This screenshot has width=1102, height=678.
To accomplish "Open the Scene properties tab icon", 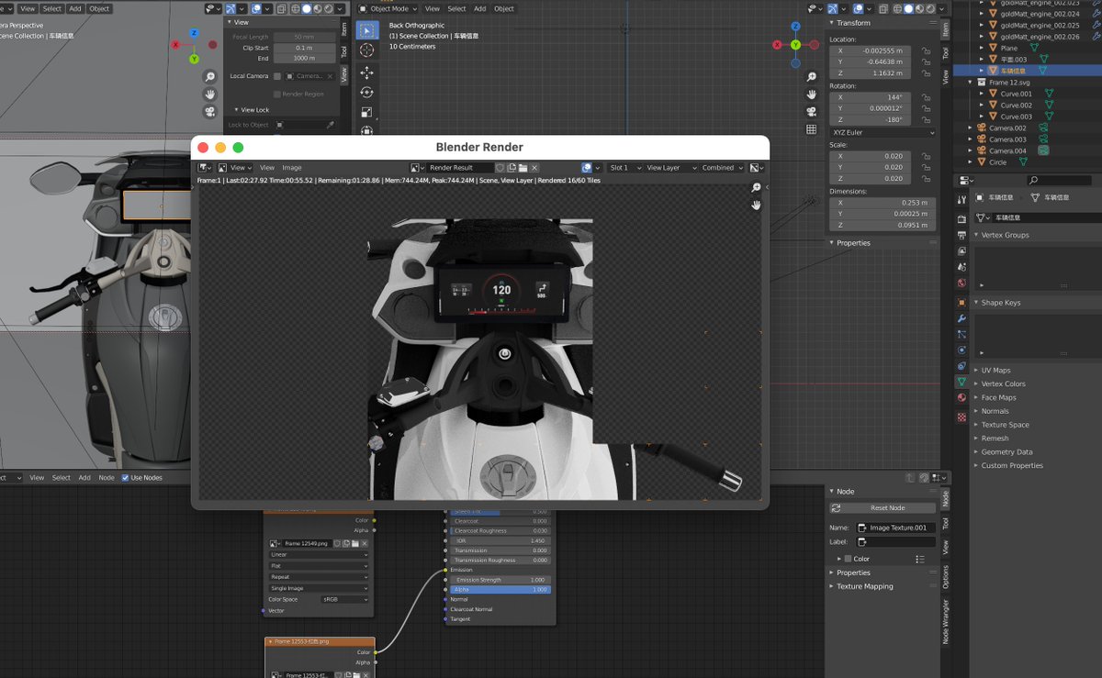I will (x=961, y=266).
